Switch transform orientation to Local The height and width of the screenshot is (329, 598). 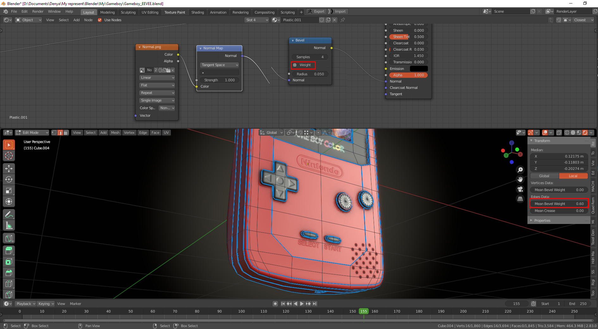pyautogui.click(x=573, y=176)
